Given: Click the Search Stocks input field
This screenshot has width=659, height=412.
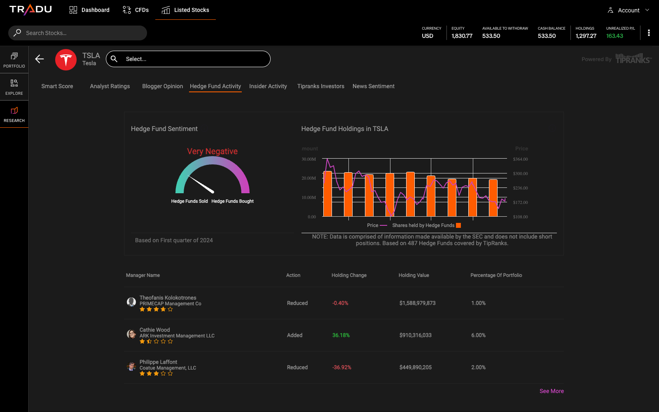Looking at the screenshot, I should pos(77,33).
